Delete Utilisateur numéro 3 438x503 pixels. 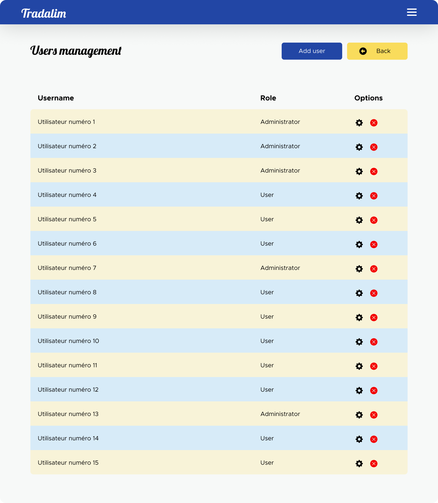[x=374, y=171]
